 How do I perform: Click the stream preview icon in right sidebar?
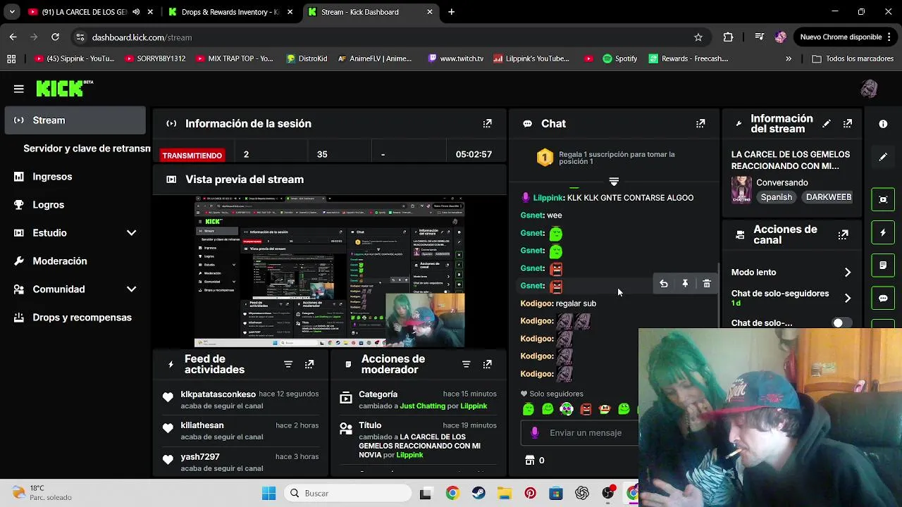[x=883, y=199]
